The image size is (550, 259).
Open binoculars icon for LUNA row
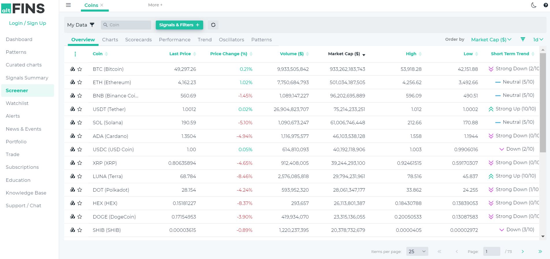(73, 176)
